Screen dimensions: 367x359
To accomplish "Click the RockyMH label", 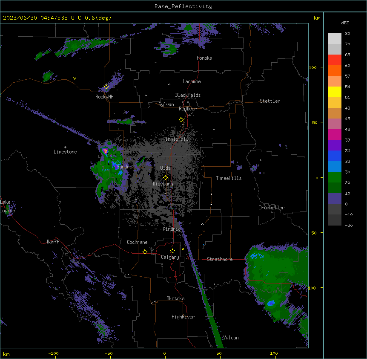I will [104, 97].
